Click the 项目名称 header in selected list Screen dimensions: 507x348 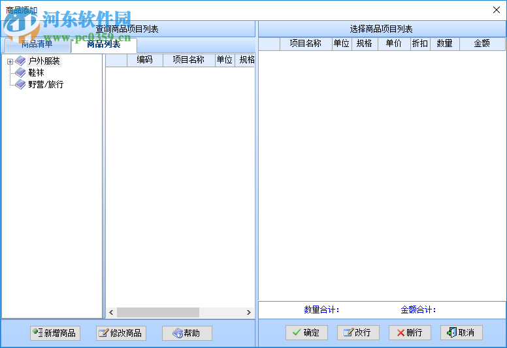tap(306, 44)
